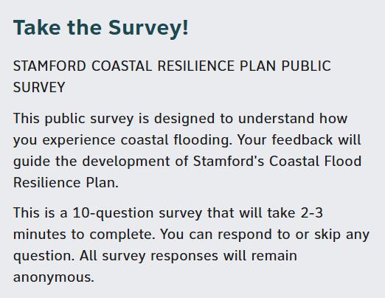The height and width of the screenshot is (298, 385).
Task: Click the text 'Resilience Plan.' ending first paragraph
Action: [x=66, y=183]
